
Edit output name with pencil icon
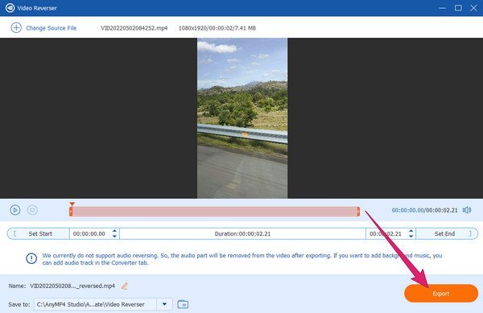(x=125, y=286)
